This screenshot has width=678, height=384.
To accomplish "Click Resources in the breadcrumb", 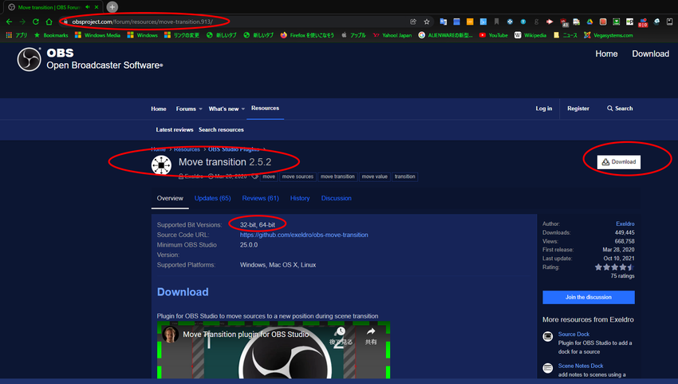I will click(x=187, y=149).
